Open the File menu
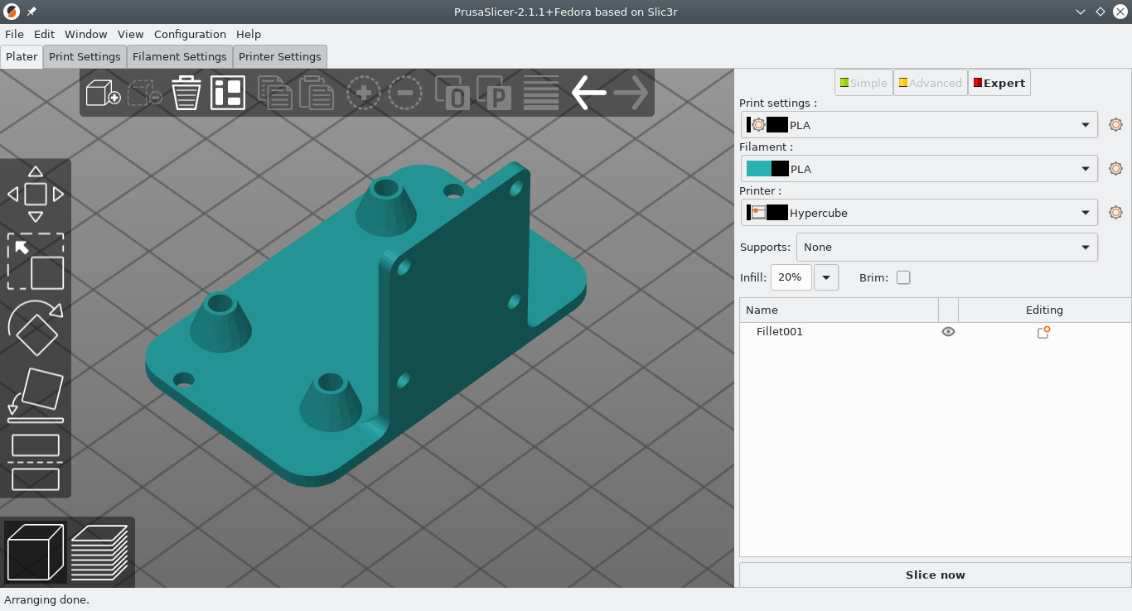The height and width of the screenshot is (611, 1132). coord(14,34)
